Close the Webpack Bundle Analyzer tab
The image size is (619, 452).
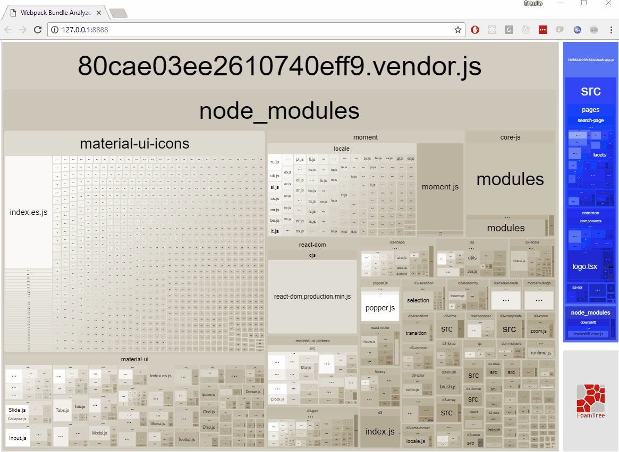pos(99,13)
